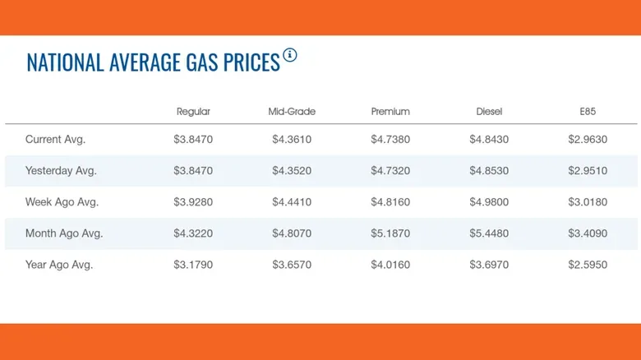Click the Month Ago Avg. row label

coord(64,233)
